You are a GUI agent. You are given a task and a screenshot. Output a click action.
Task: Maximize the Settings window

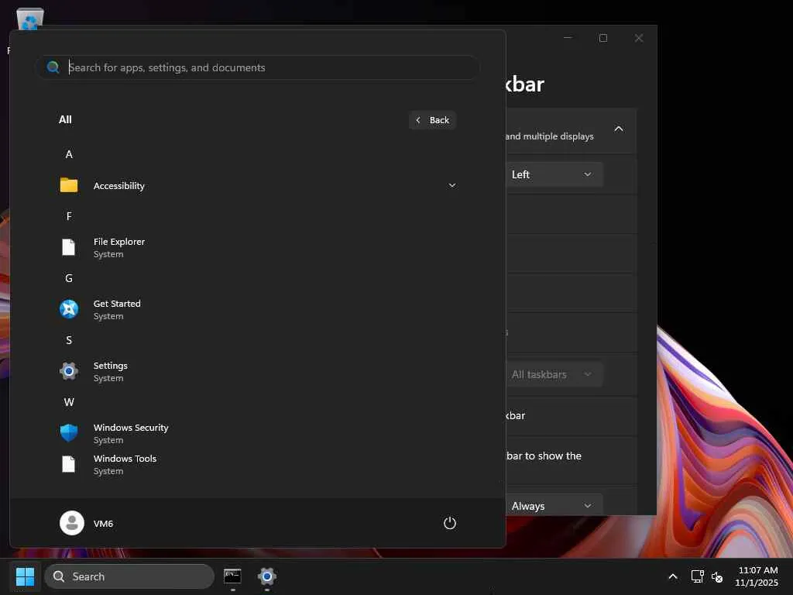point(602,38)
